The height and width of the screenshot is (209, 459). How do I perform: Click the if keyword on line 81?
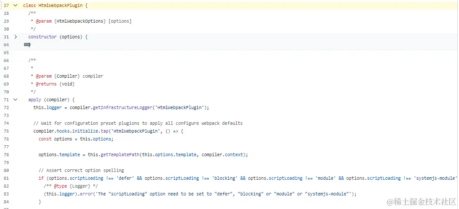point(41,178)
